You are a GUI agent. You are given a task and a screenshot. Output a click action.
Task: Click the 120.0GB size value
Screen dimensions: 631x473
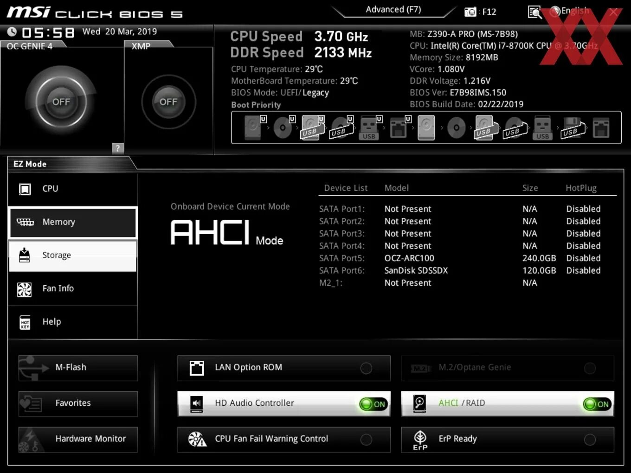(539, 270)
